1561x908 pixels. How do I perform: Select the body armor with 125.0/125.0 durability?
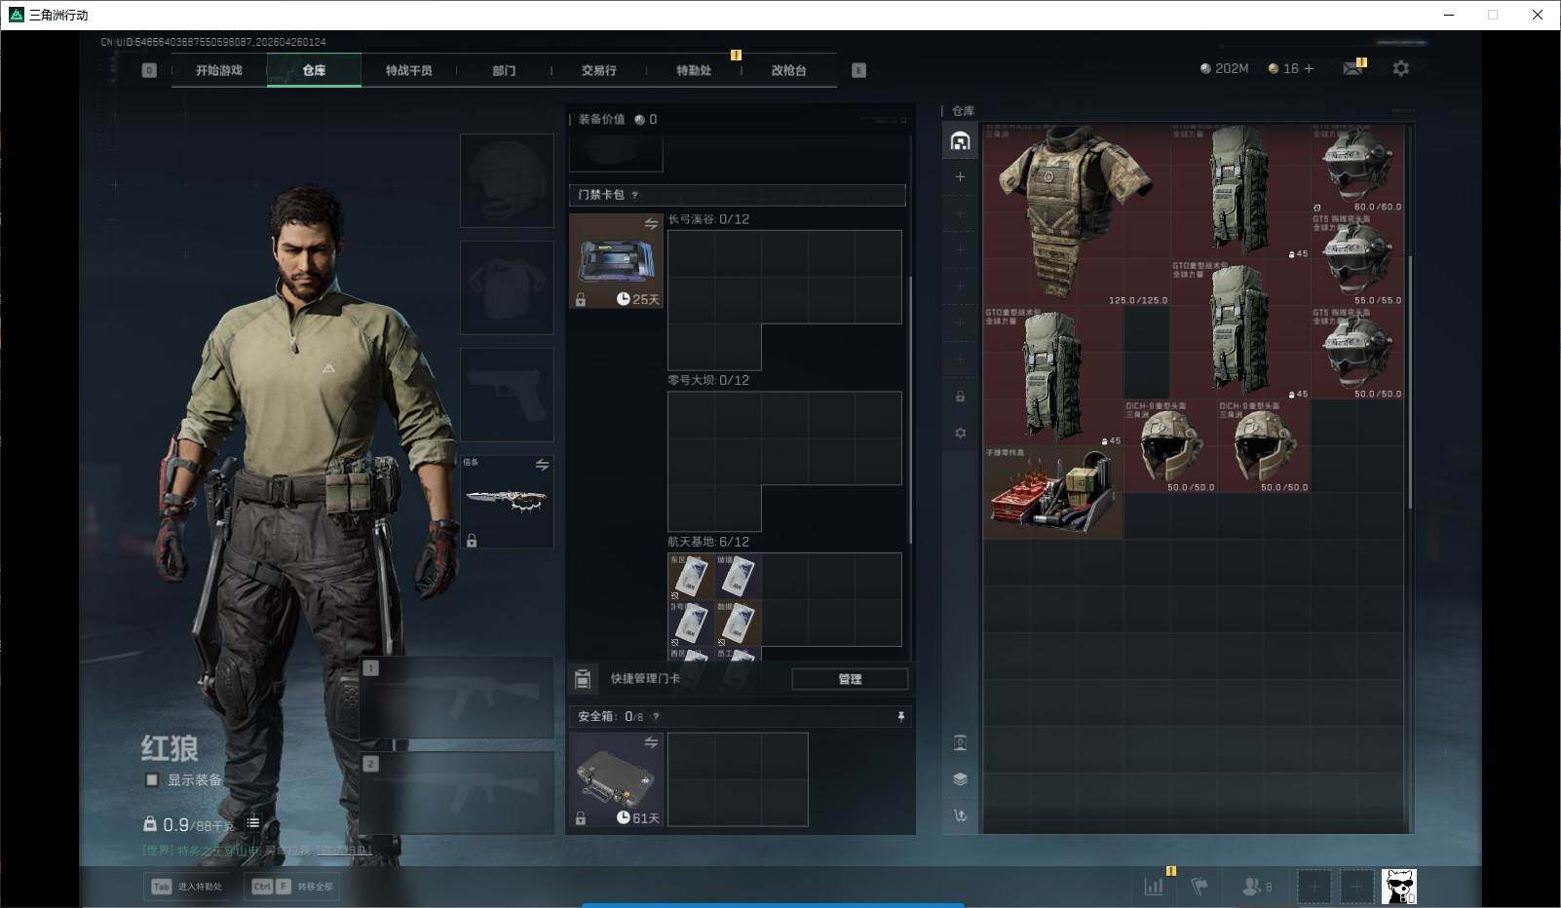point(1077,214)
